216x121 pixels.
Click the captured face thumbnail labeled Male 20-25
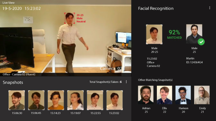(154, 35)
